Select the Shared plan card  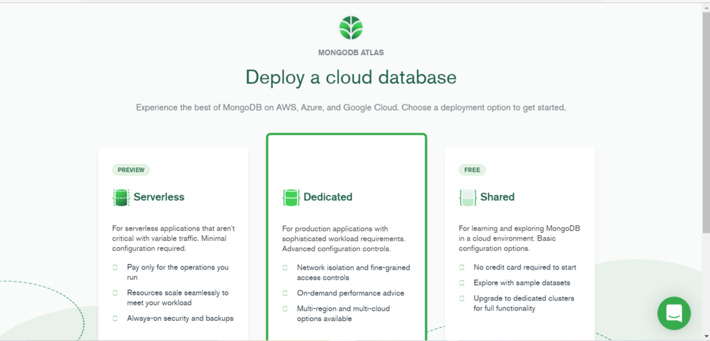519,242
